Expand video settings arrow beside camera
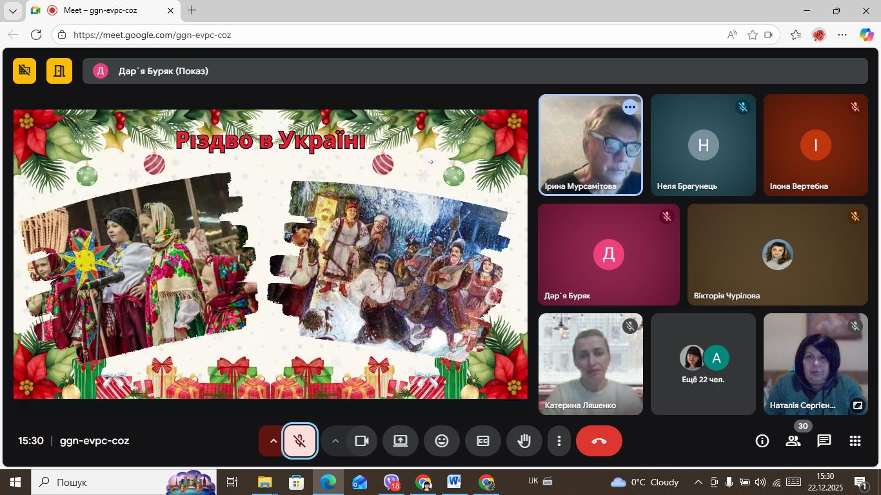This screenshot has height=495, width=881. [x=335, y=441]
